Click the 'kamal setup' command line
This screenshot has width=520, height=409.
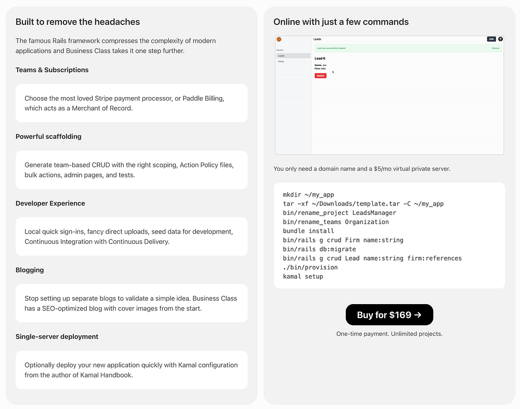coord(303,277)
